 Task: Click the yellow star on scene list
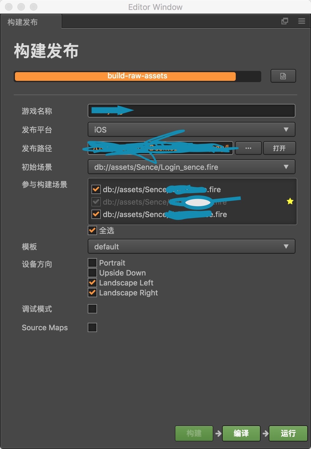click(x=290, y=201)
